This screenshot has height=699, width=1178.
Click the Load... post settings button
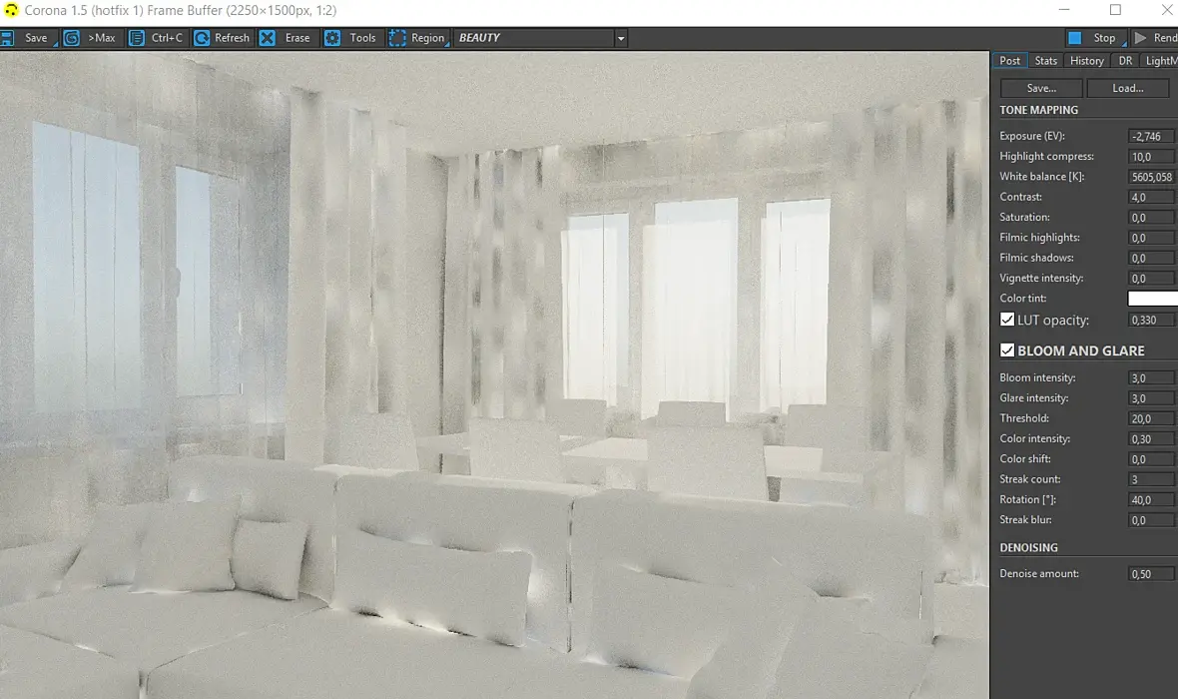[1128, 88]
